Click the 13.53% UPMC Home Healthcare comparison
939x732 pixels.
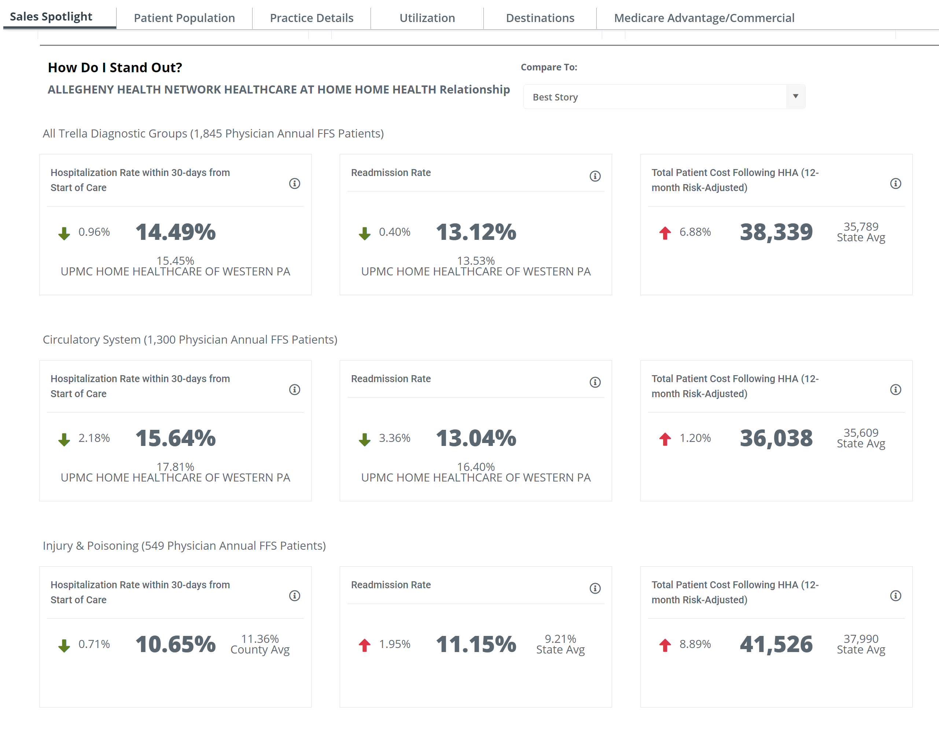(476, 266)
